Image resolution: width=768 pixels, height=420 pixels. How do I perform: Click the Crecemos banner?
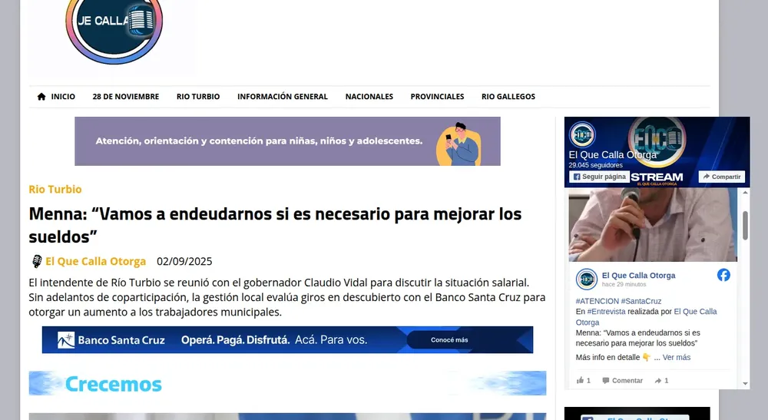click(x=287, y=383)
